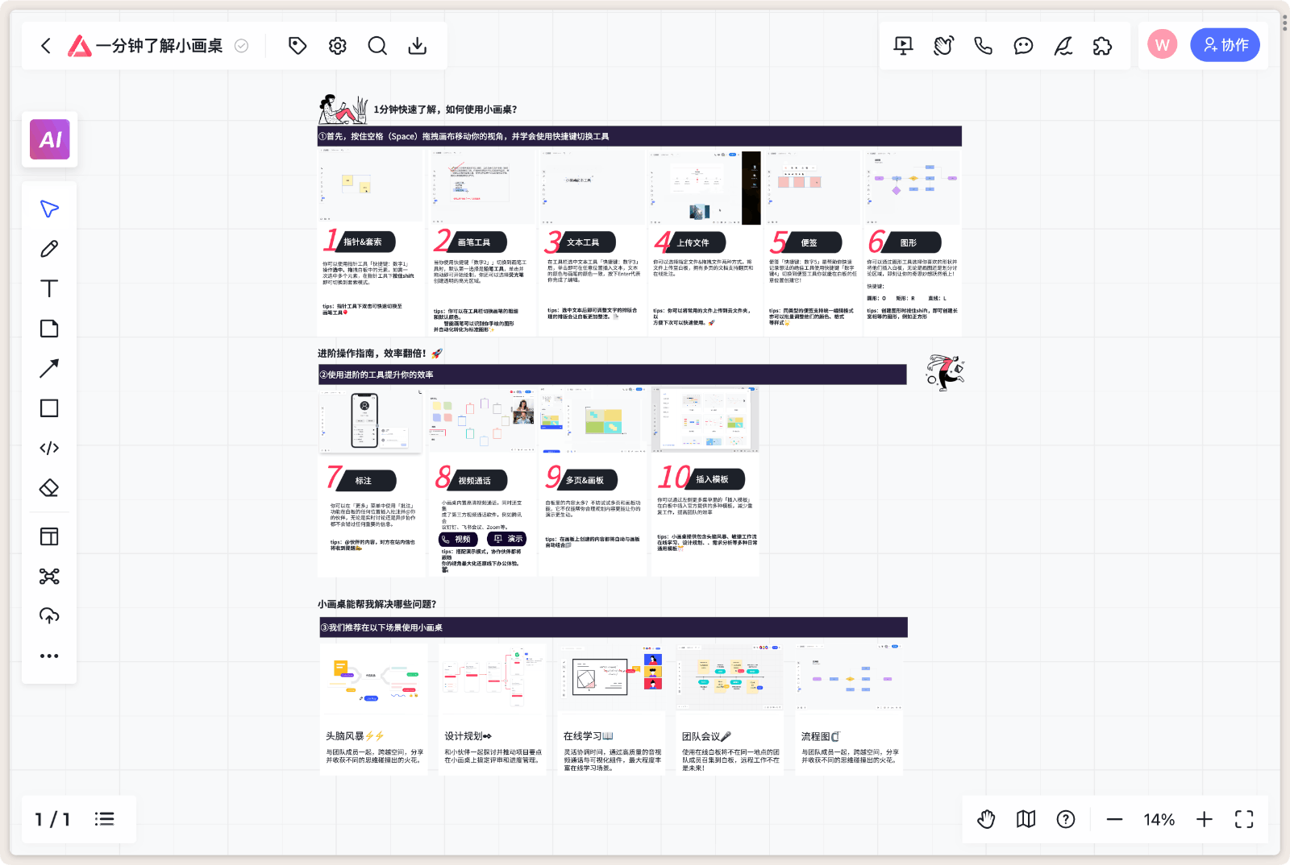Click the 协作 collaborate button
The image size is (1290, 865).
(1225, 45)
